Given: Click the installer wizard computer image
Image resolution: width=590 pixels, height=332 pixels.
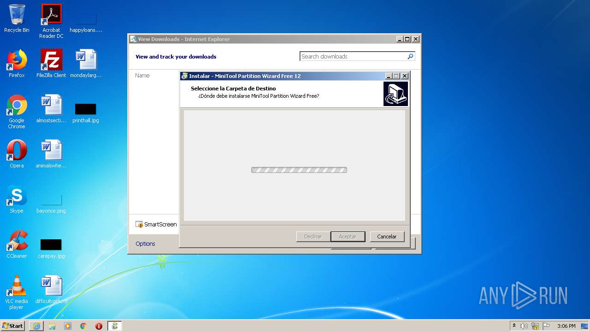Looking at the screenshot, I should point(395,94).
